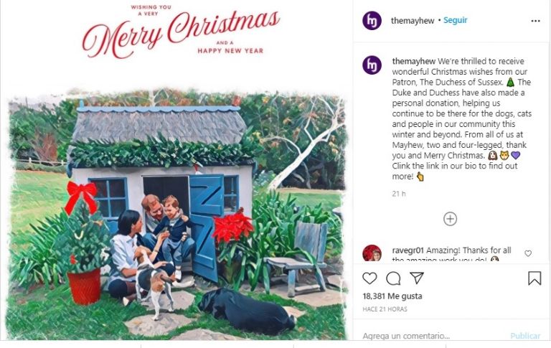Open themayhew profile from header username
The height and width of the screenshot is (348, 551).
tap(413, 21)
